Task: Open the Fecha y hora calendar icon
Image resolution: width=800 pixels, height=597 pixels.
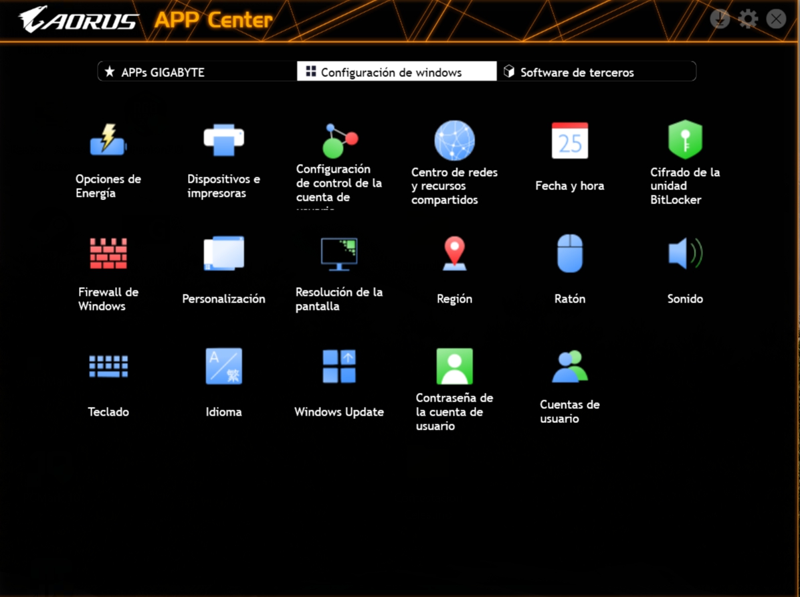Action: point(570,141)
